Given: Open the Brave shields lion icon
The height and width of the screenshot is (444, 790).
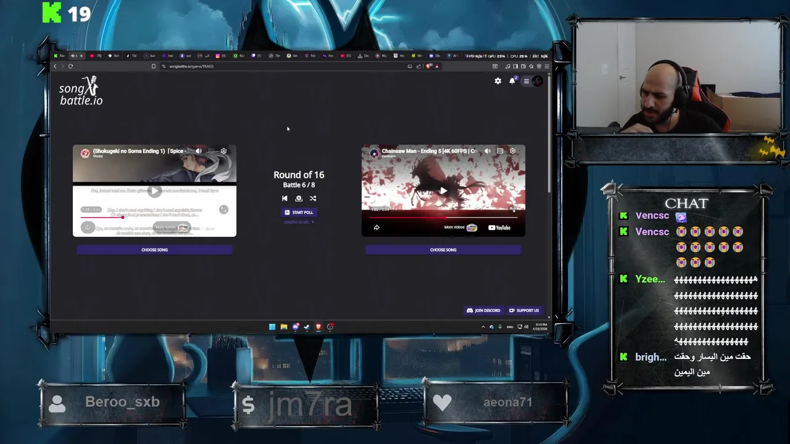Looking at the screenshot, I should click(x=428, y=66).
